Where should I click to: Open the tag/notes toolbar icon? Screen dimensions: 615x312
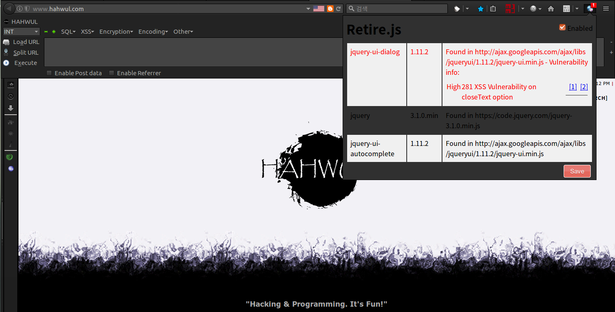[457, 9]
